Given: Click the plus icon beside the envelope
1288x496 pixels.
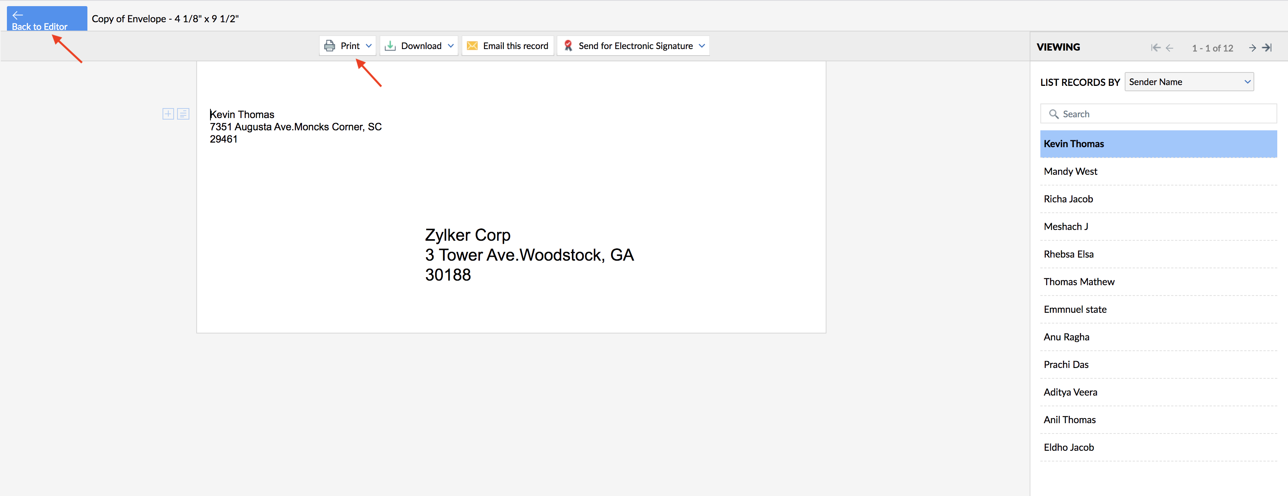Looking at the screenshot, I should point(168,114).
